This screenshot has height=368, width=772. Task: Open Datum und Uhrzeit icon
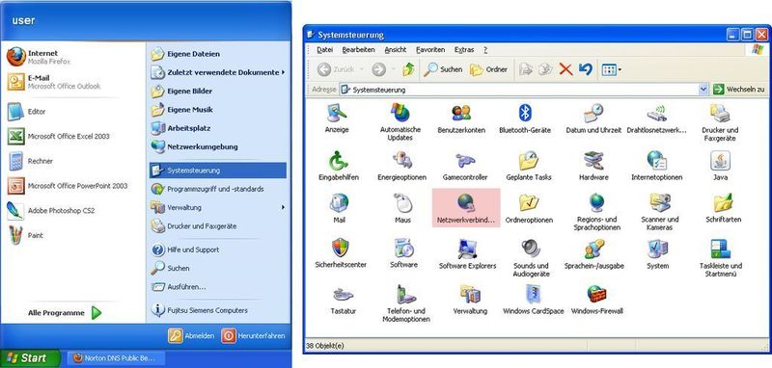point(593,118)
